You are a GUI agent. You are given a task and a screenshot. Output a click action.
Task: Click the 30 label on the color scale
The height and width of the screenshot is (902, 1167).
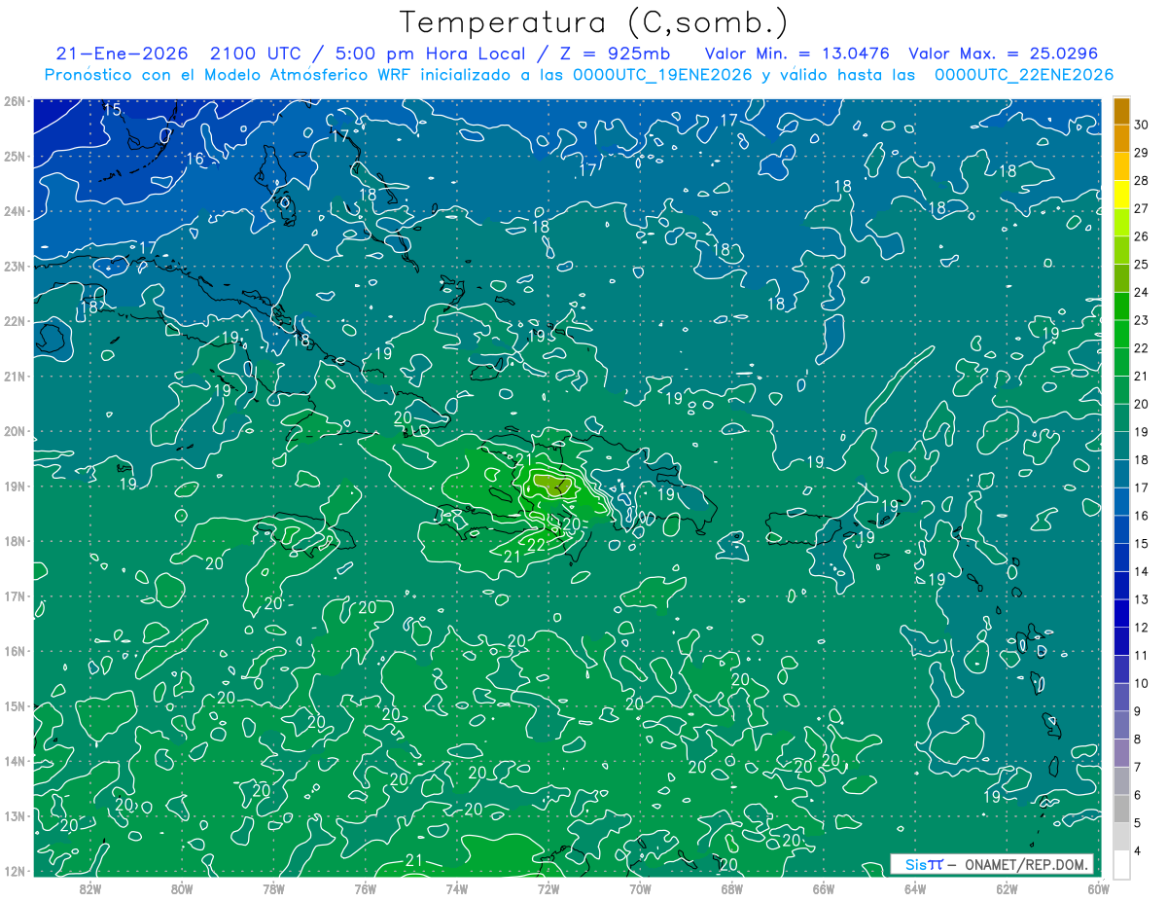point(1141,125)
